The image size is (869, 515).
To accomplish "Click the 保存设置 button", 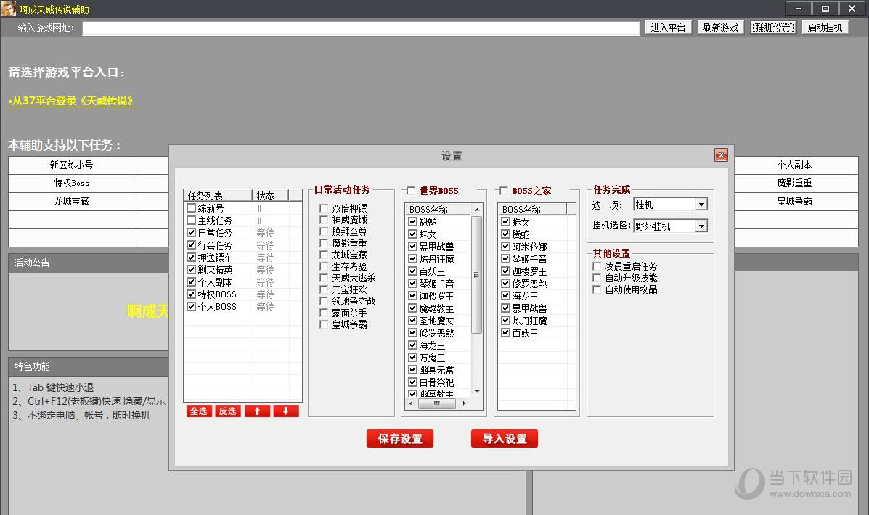I will pos(399,439).
